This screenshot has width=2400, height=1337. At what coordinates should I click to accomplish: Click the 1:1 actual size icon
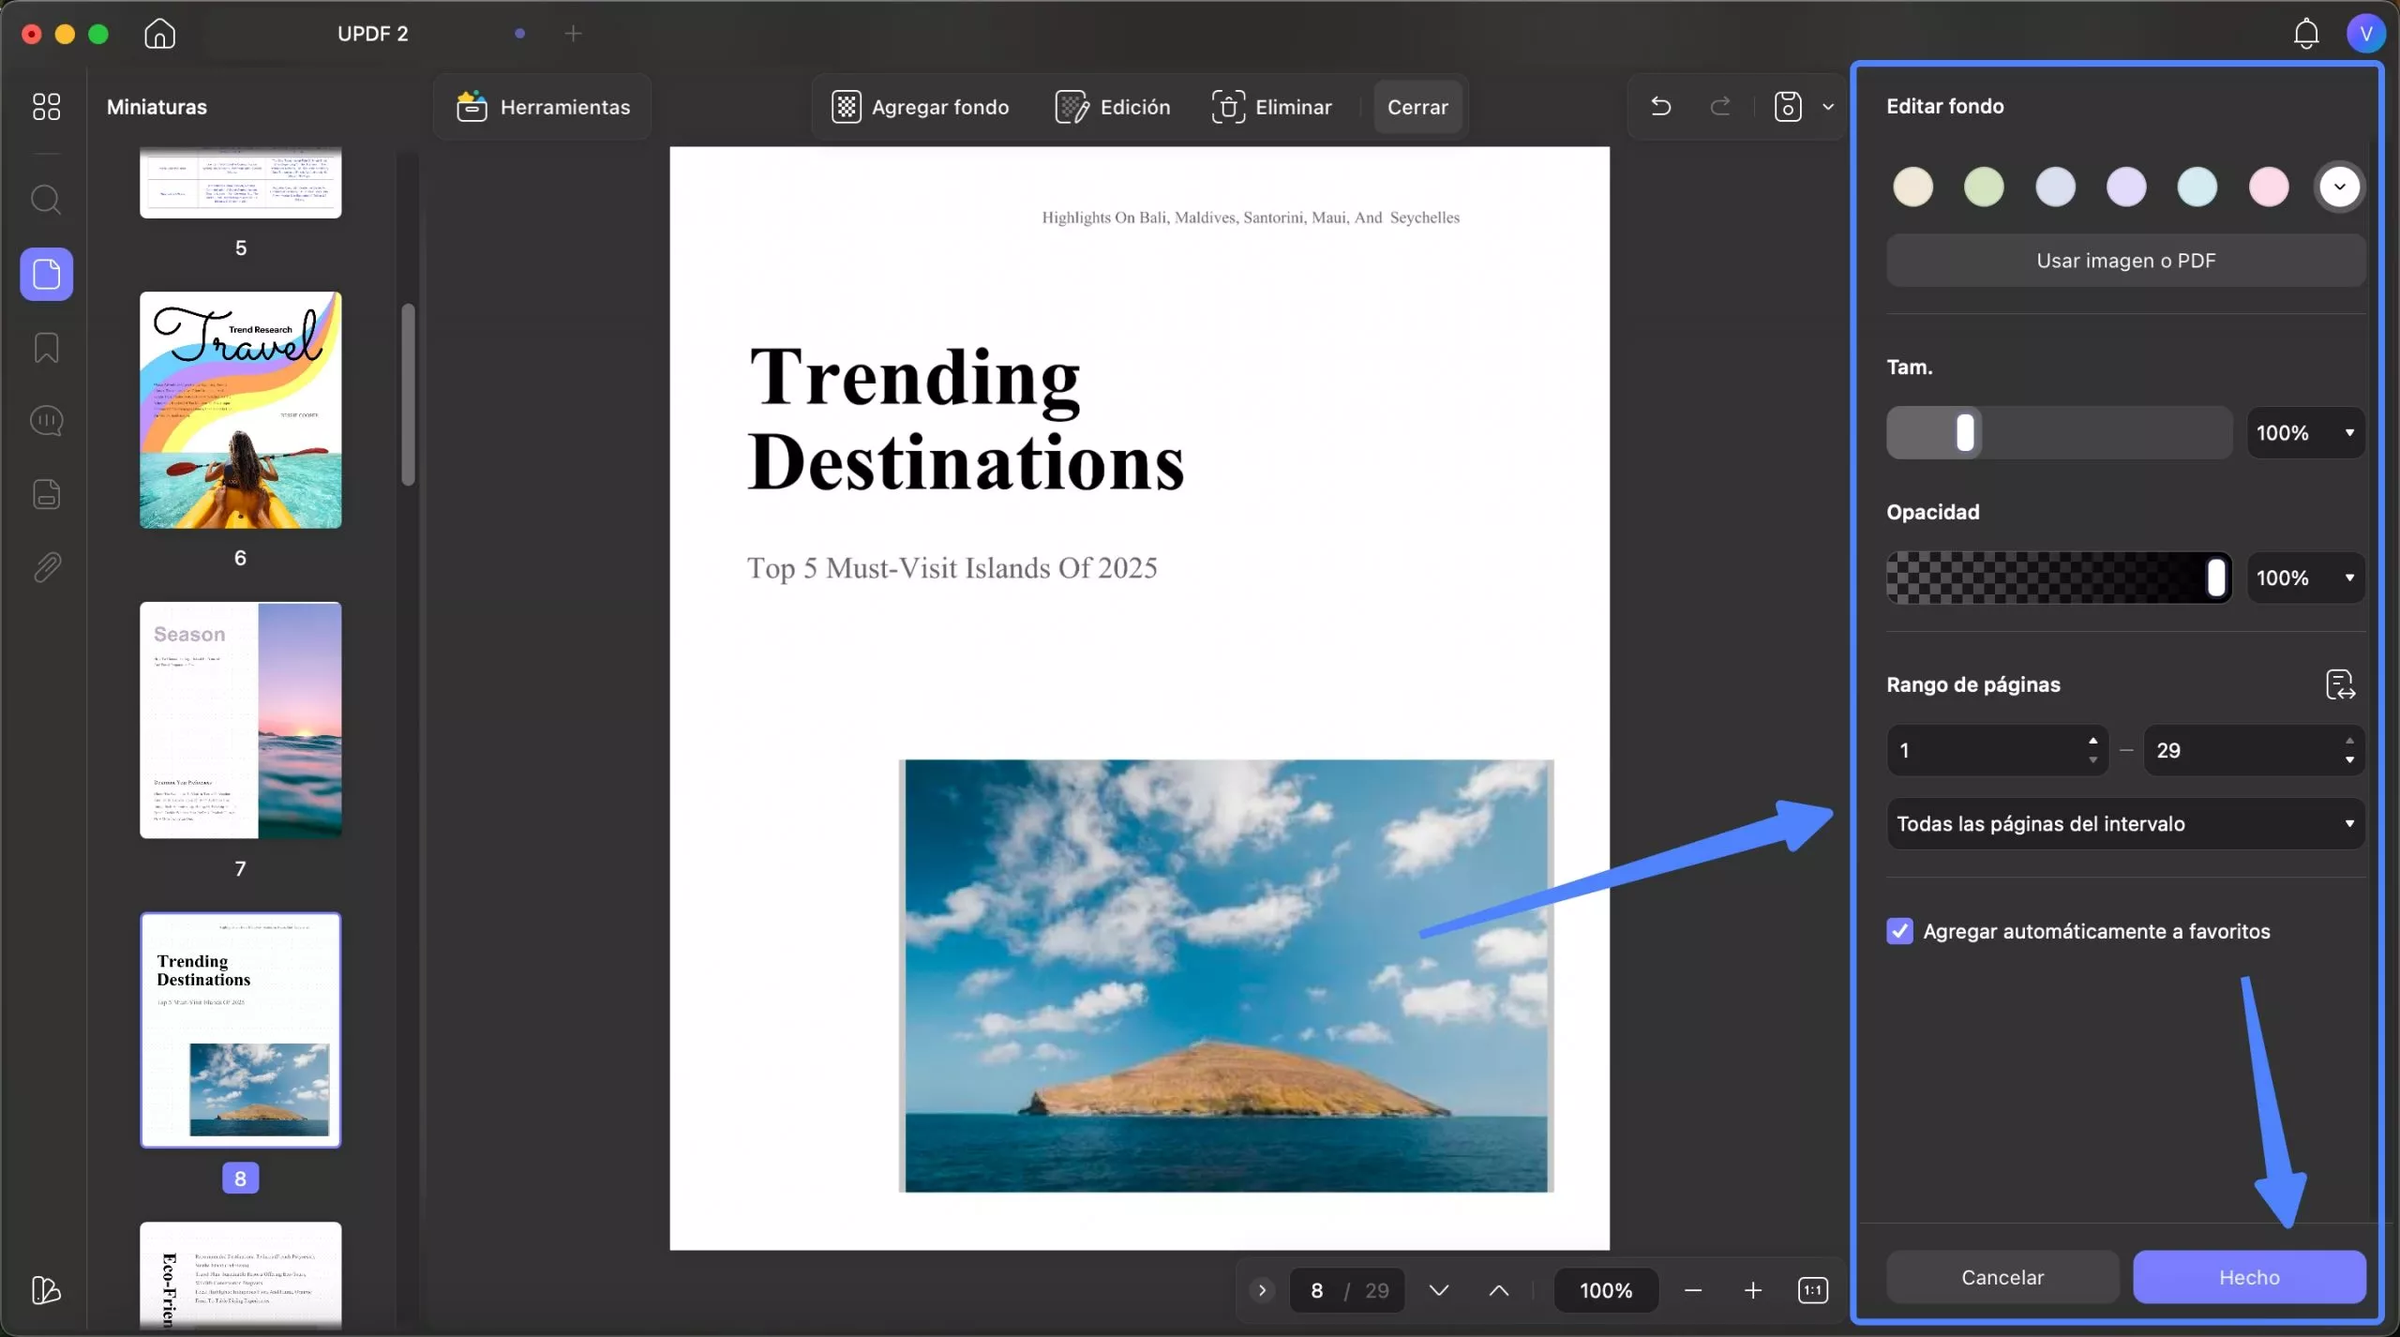[1812, 1290]
